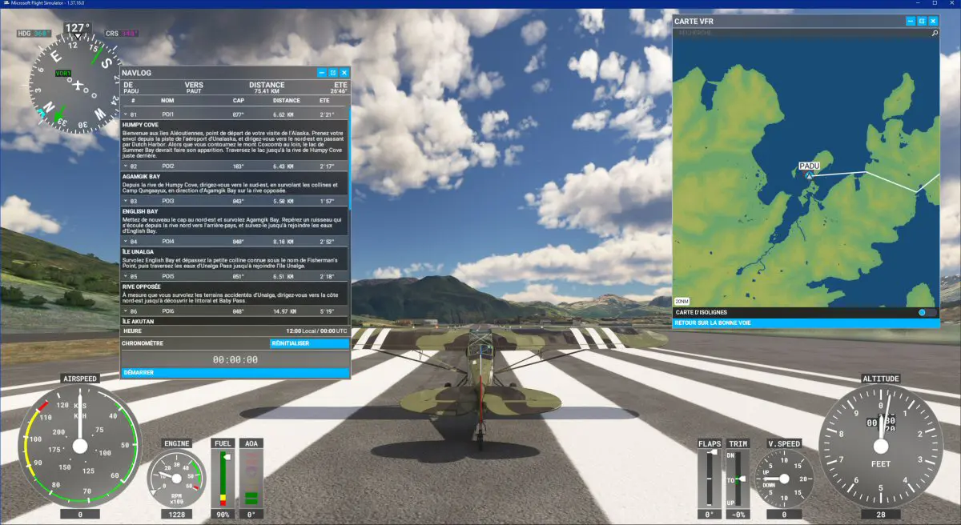The width and height of the screenshot is (961, 525).
Task: Click the 127° heading value
Action: (x=78, y=28)
